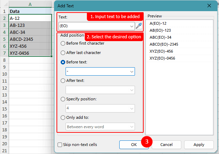Screen dimensions: 219x154
Task: Open the After text dropdown list
Action: [x=131, y=90]
